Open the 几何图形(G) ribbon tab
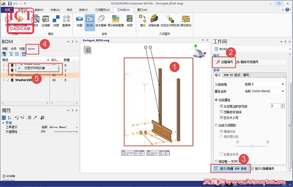293x187 pixels. pos(102,10)
